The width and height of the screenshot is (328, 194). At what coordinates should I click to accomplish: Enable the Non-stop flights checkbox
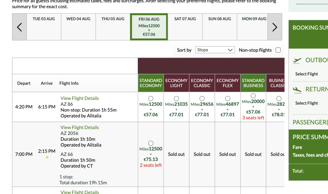pos(278,50)
